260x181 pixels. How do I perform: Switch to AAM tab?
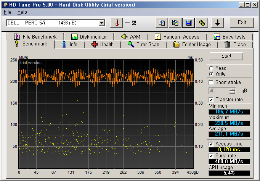[x=131, y=37]
